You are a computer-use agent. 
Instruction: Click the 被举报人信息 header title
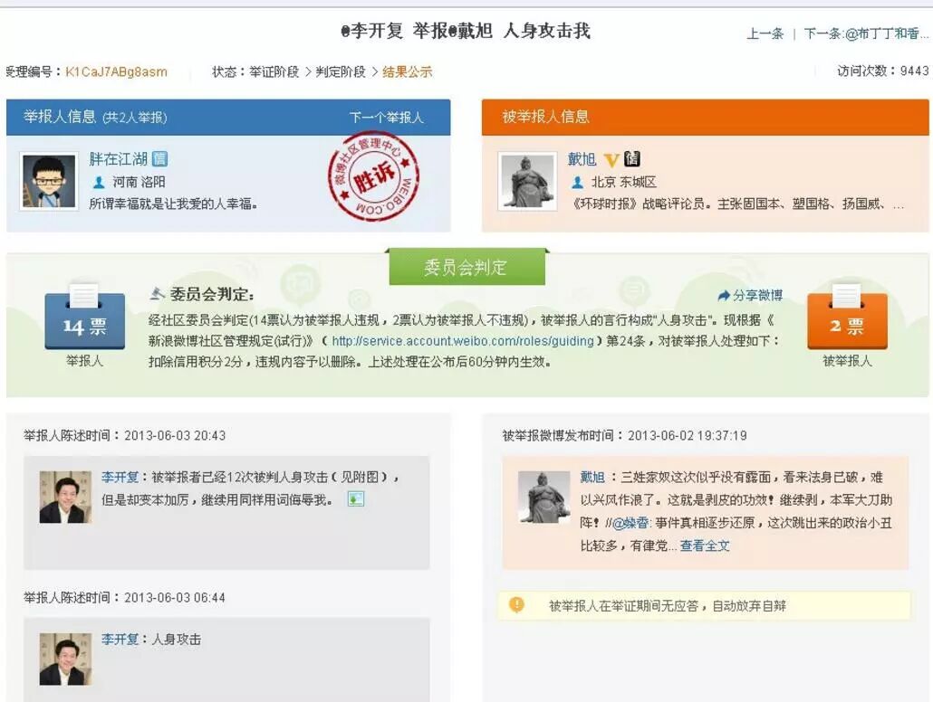pos(545,117)
